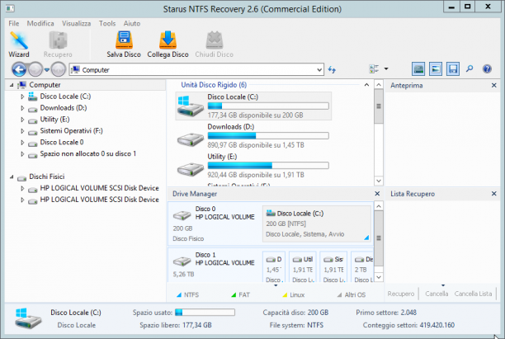This screenshot has width=505, height=339.
Task: Click the Cancella Lista button
Action: 473,294
